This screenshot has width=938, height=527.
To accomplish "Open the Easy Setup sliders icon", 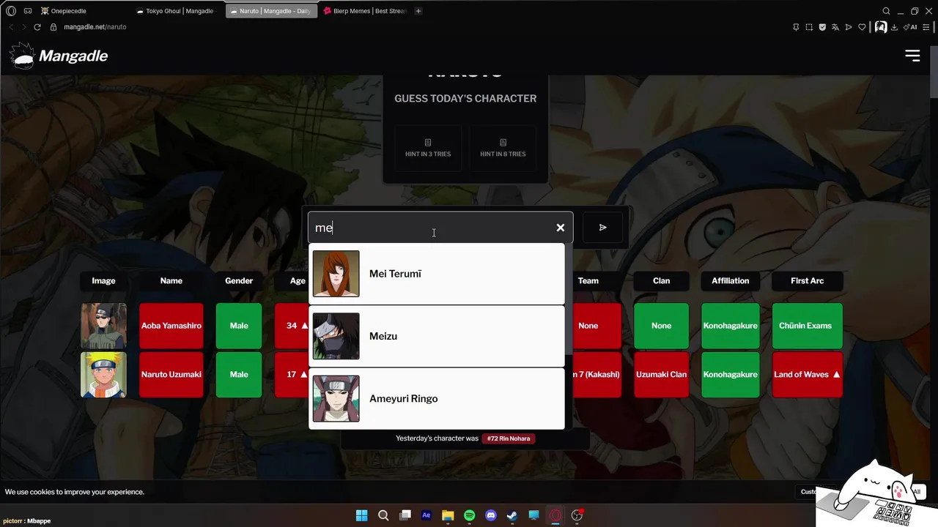I will (x=926, y=27).
